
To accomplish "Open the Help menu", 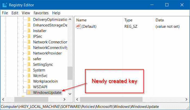I will [x=56, y=13].
